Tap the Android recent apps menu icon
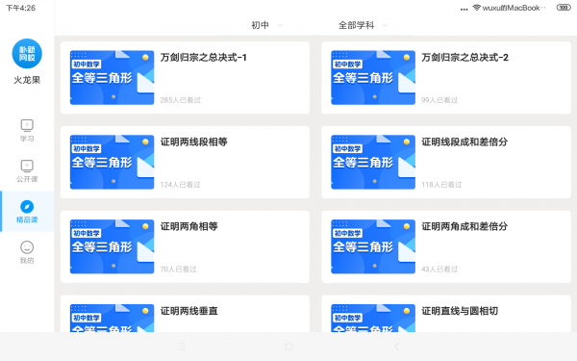Screen dimensions: 577x361 click(182, 347)
